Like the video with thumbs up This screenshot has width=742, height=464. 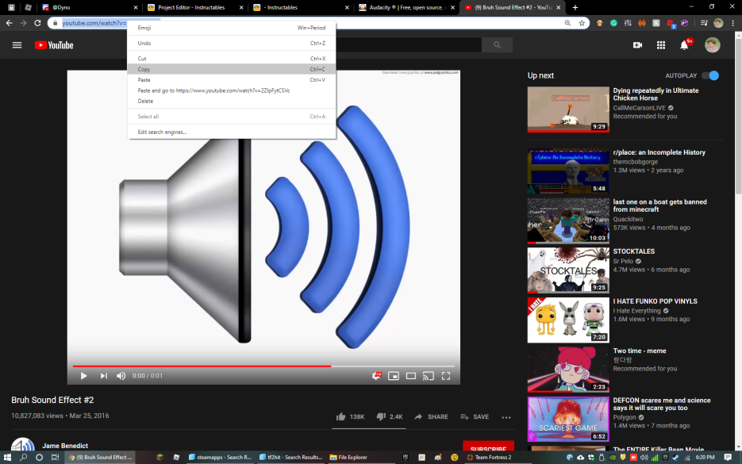pyautogui.click(x=340, y=416)
